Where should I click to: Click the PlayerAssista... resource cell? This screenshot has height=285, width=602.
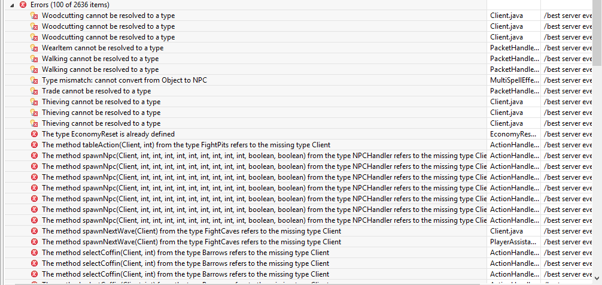(514, 242)
